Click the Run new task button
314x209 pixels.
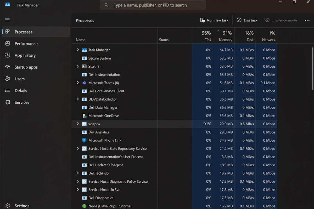coord(214,20)
